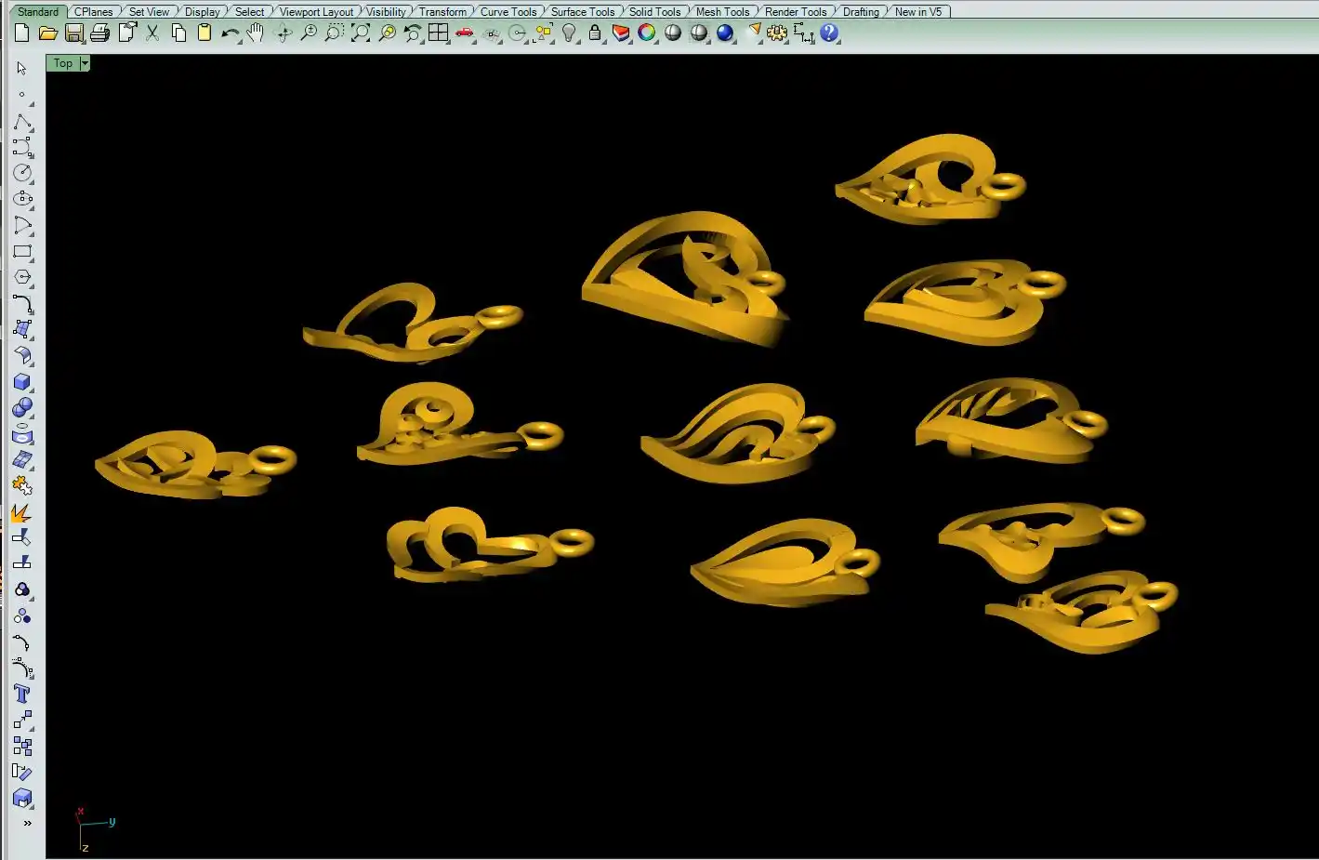The height and width of the screenshot is (860, 1319).
Task: Click the blue Help question-mark button
Action: [829, 33]
